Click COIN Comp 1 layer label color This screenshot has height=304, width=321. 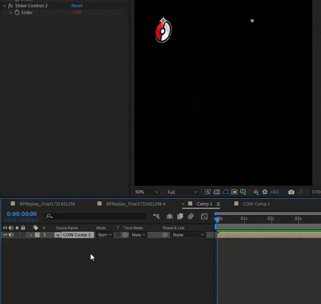tap(37, 235)
